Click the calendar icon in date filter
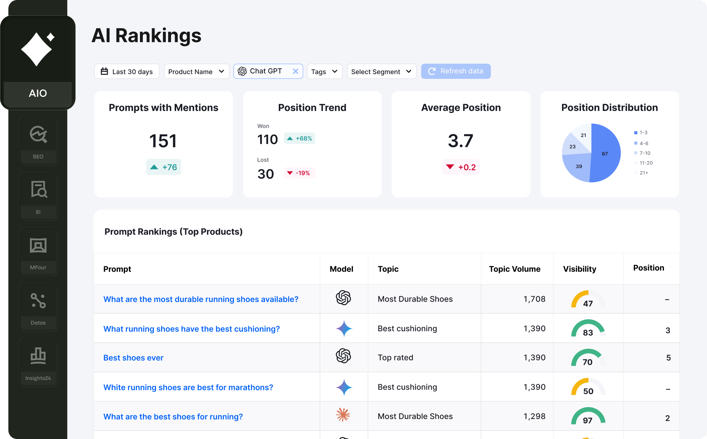The height and width of the screenshot is (439, 707). click(104, 71)
